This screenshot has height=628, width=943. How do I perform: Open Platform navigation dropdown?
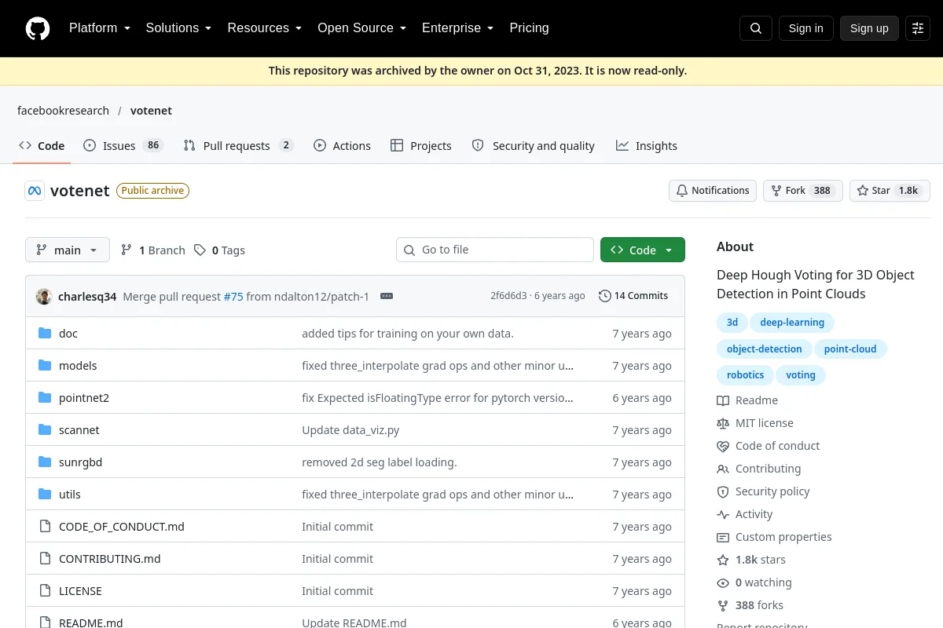tap(99, 28)
